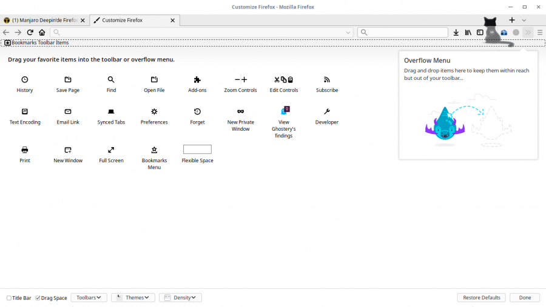Open the Density dropdown

click(x=180, y=297)
